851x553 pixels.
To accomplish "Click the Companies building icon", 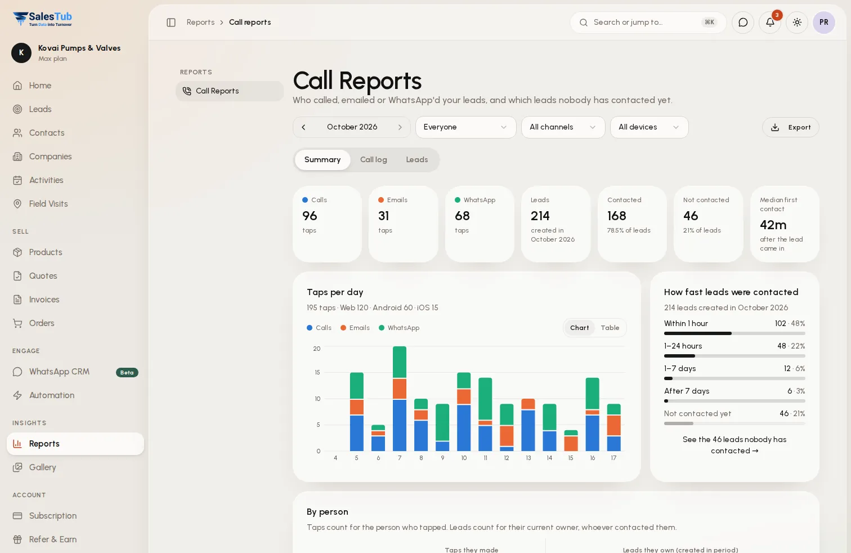I will (17, 157).
